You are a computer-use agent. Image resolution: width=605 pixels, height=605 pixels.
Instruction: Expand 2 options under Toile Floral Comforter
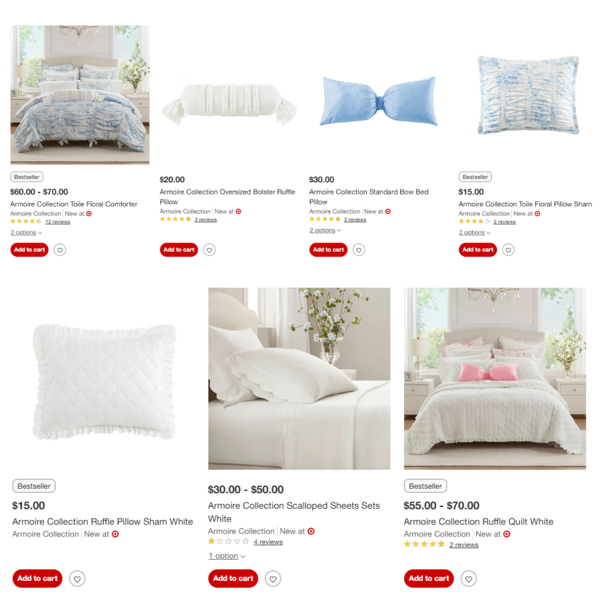pyautogui.click(x=26, y=233)
